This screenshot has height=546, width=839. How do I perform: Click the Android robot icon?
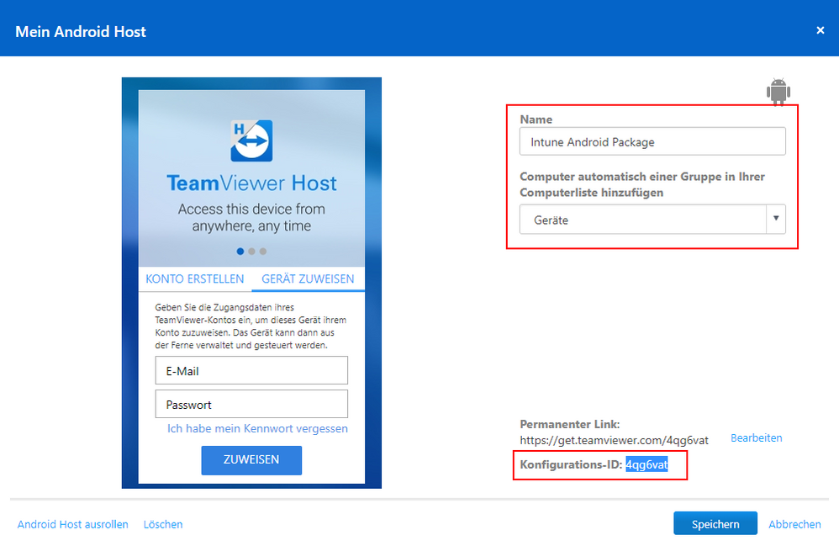pyautogui.click(x=778, y=91)
